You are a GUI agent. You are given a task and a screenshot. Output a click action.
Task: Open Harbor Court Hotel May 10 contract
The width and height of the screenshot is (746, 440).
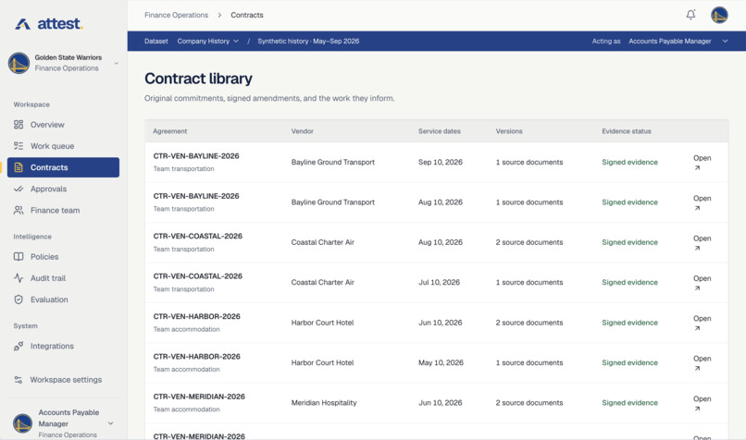point(702,362)
